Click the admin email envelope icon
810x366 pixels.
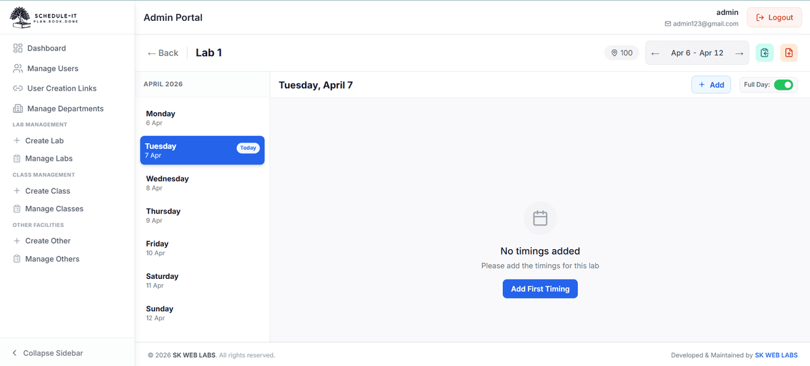[668, 24]
